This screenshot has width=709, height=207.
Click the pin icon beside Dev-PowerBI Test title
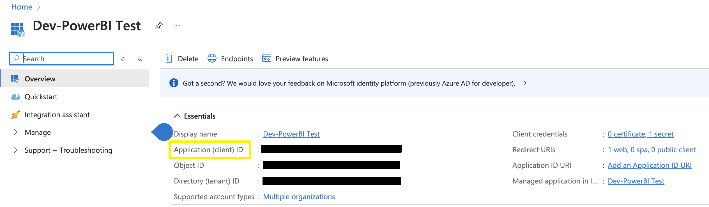point(158,26)
